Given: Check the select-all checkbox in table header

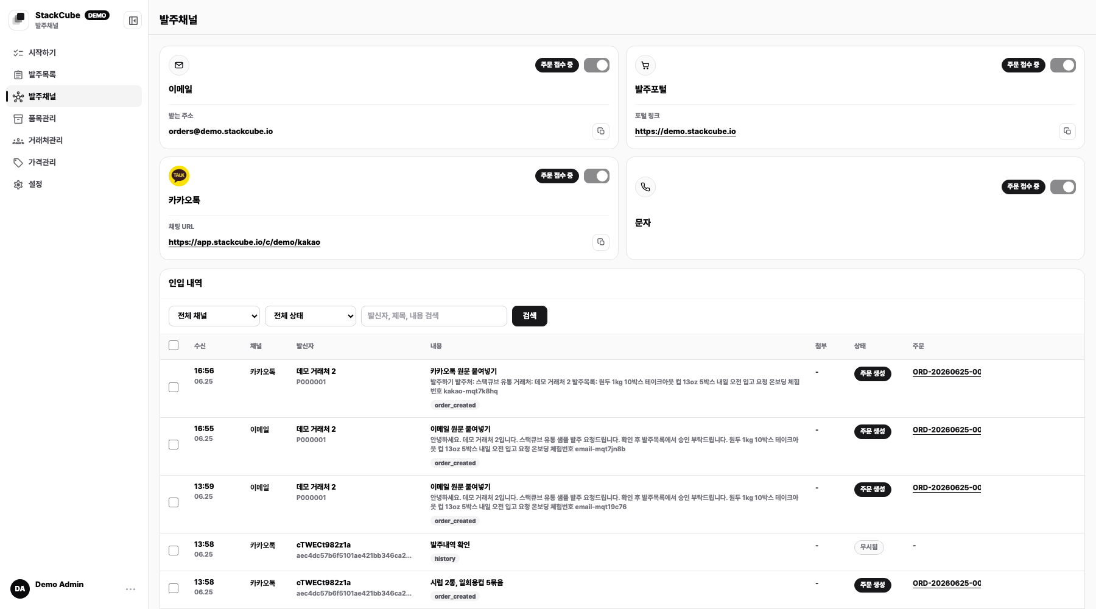Looking at the screenshot, I should pyautogui.click(x=174, y=345).
